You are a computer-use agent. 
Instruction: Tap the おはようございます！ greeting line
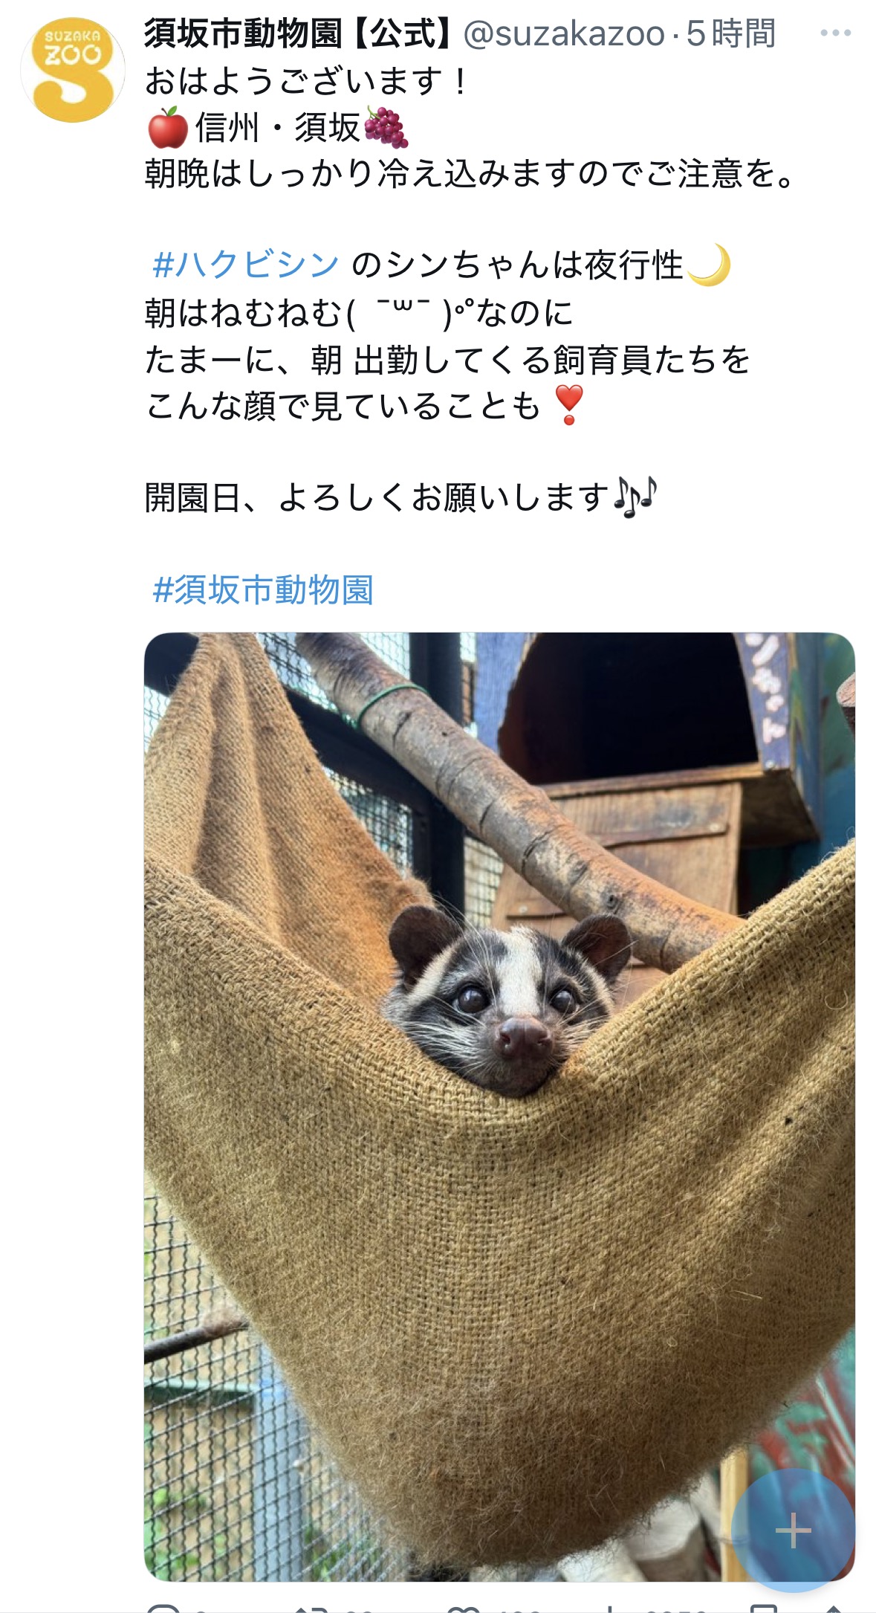(307, 81)
